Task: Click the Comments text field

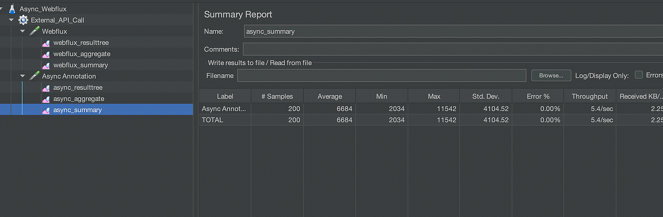Action: (452, 49)
